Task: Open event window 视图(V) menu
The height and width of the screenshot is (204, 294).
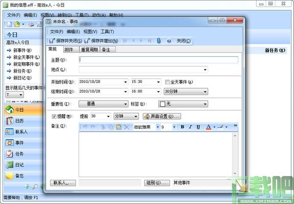Action: point(90,32)
